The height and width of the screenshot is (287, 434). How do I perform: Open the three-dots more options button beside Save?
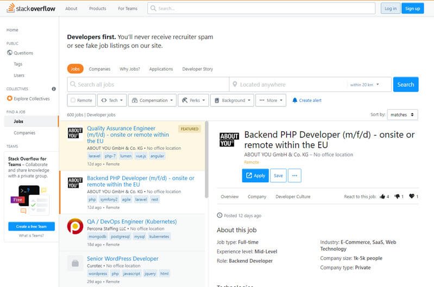[294, 176]
